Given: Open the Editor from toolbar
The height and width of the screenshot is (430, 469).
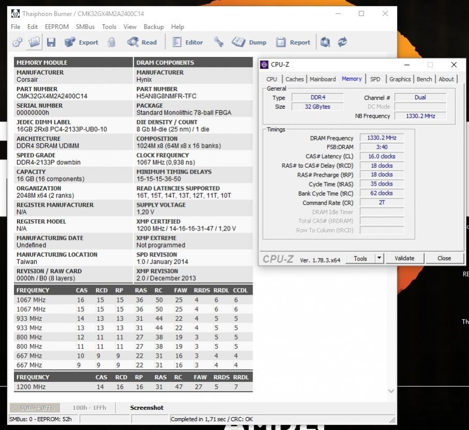Looking at the screenshot, I should point(188,42).
